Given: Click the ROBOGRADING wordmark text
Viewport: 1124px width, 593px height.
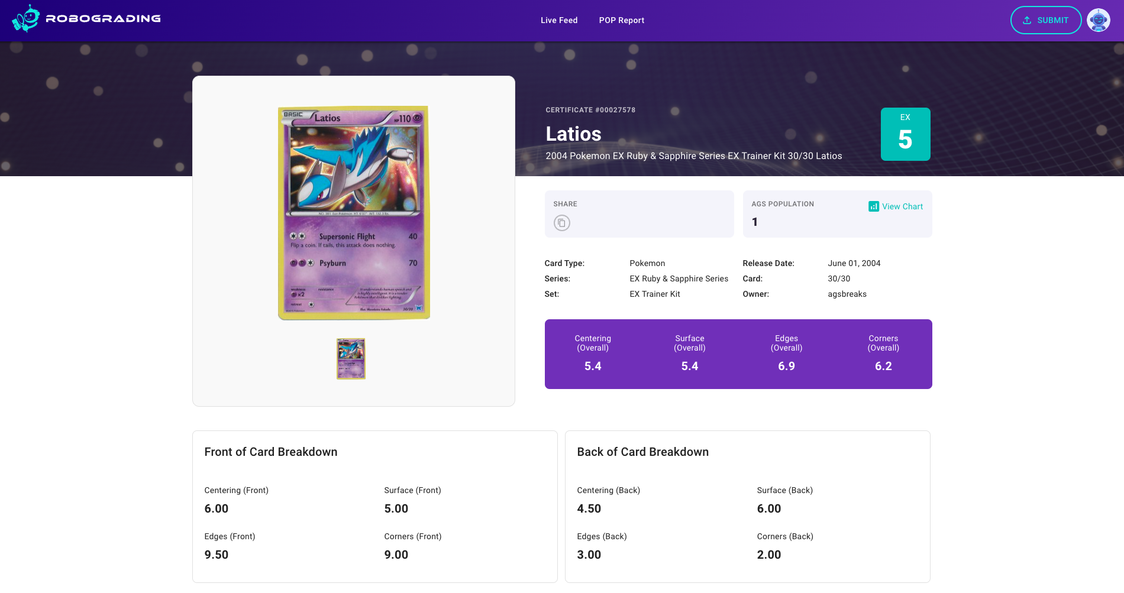Looking at the screenshot, I should 104,18.
